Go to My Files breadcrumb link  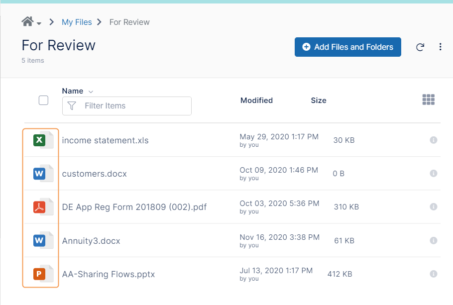click(x=77, y=22)
